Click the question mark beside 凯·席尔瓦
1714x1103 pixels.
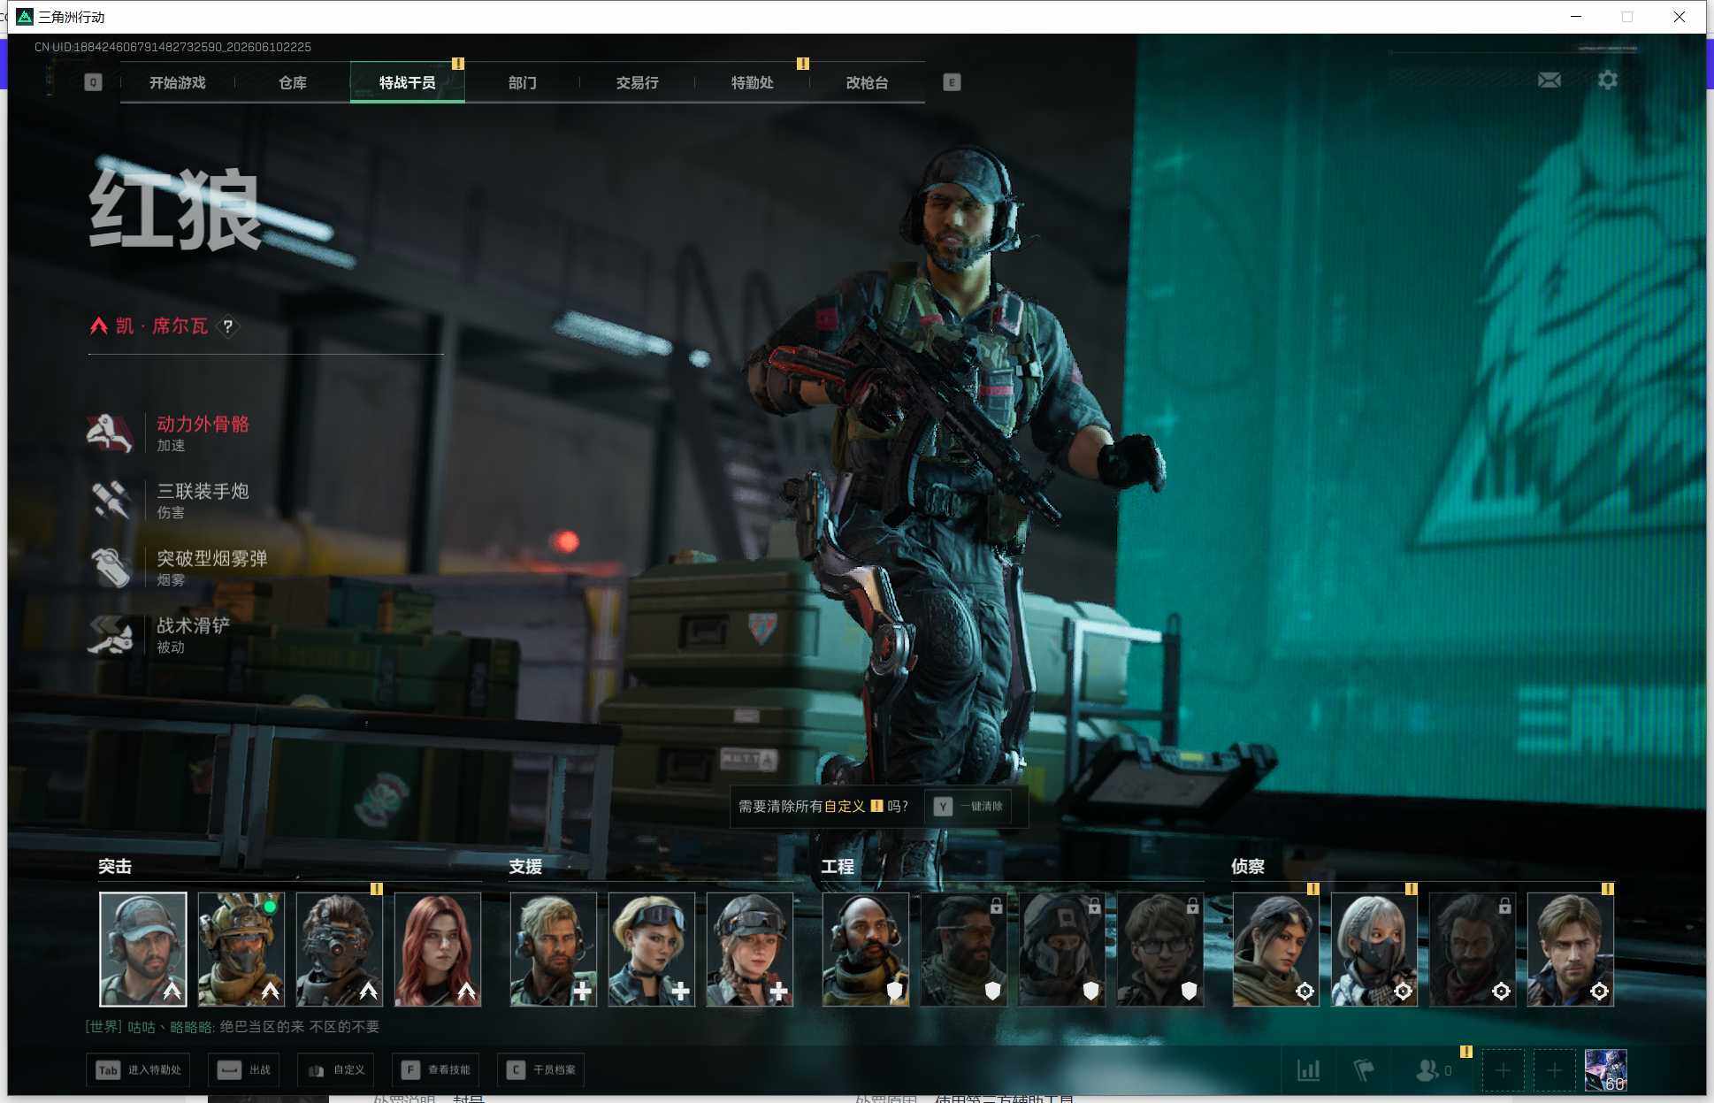[228, 326]
